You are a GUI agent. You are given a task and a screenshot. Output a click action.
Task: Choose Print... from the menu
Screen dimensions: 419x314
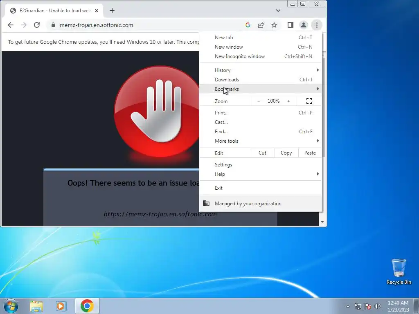point(261,113)
